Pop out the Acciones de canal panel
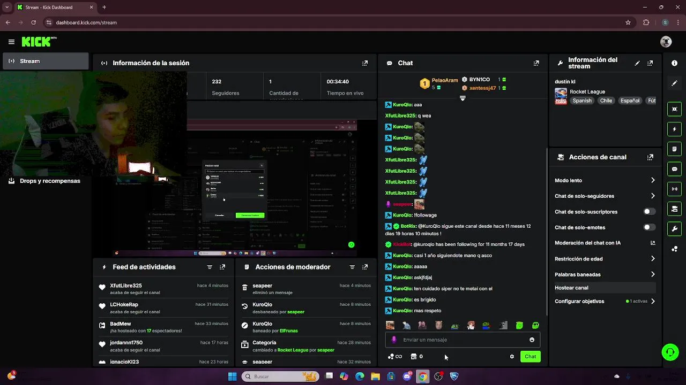Image resolution: width=686 pixels, height=385 pixels. (x=650, y=157)
